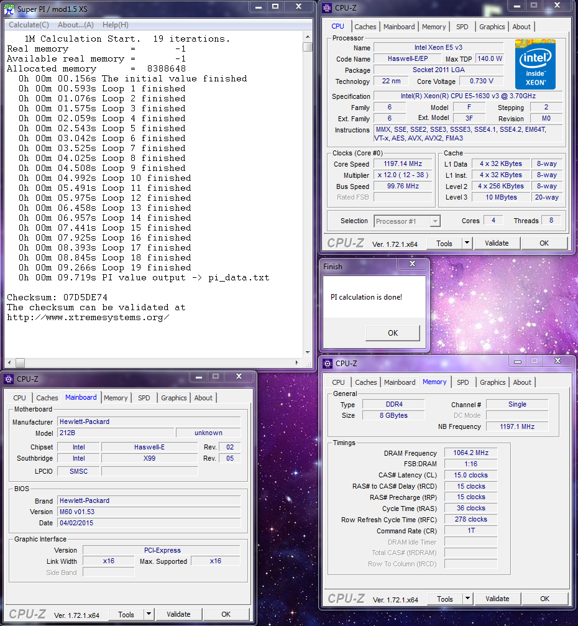Click OK button in Memory window
578x626 pixels.
(545, 599)
